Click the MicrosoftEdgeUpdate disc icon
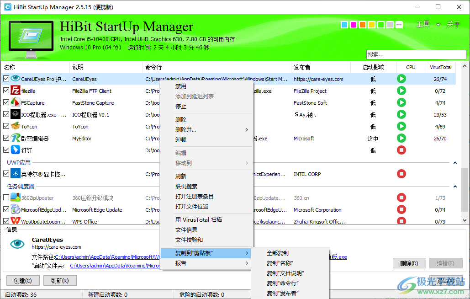470x299 pixels. click(x=15, y=209)
